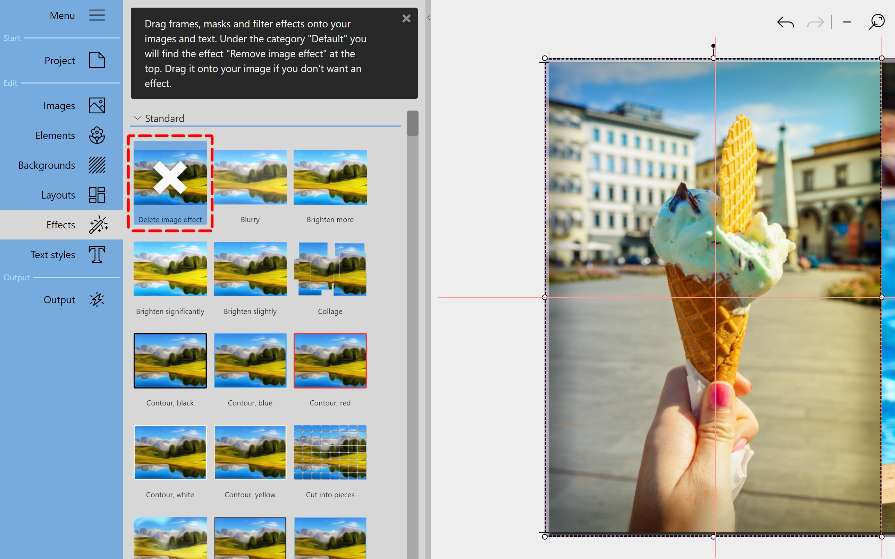
Task: Undo the last action
Action: pyautogui.click(x=785, y=22)
